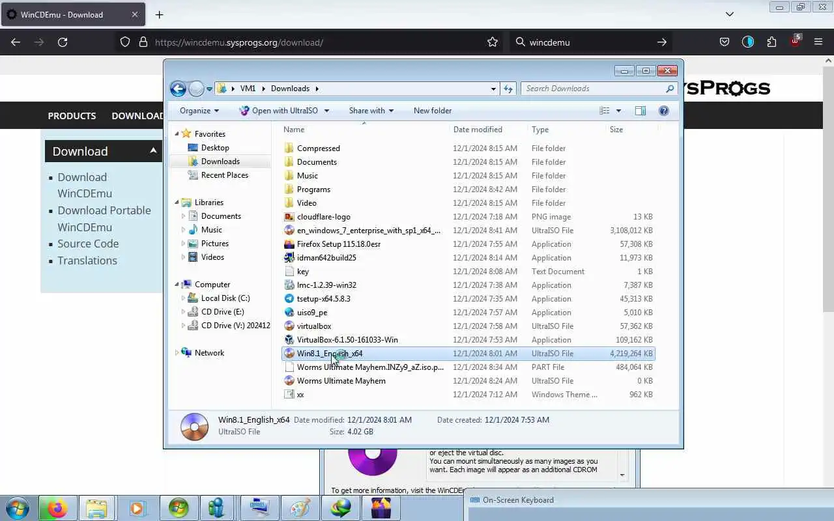Viewport: 834px width, 521px height.
Task: Select the WinCDEmu - Download browser tab
Action: 73,14
